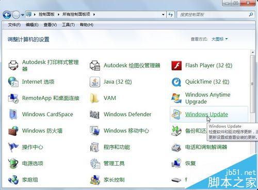Open the Windows Anytime Upgrade flag icon
Image resolution: width=258 pixels, height=190 pixels.
pyautogui.click(x=176, y=98)
